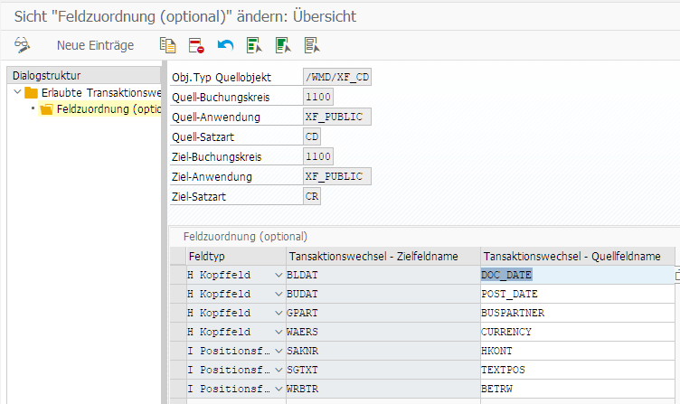
Task: Select the row selector for BUDAT row
Action: [x=176, y=294]
